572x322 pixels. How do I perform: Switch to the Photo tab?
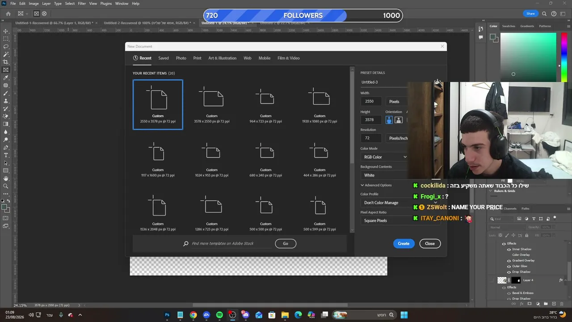(x=181, y=58)
